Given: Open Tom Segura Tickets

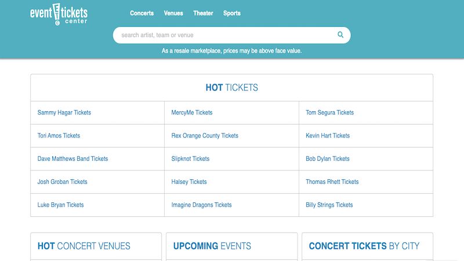Looking at the screenshot, I should tap(329, 113).
